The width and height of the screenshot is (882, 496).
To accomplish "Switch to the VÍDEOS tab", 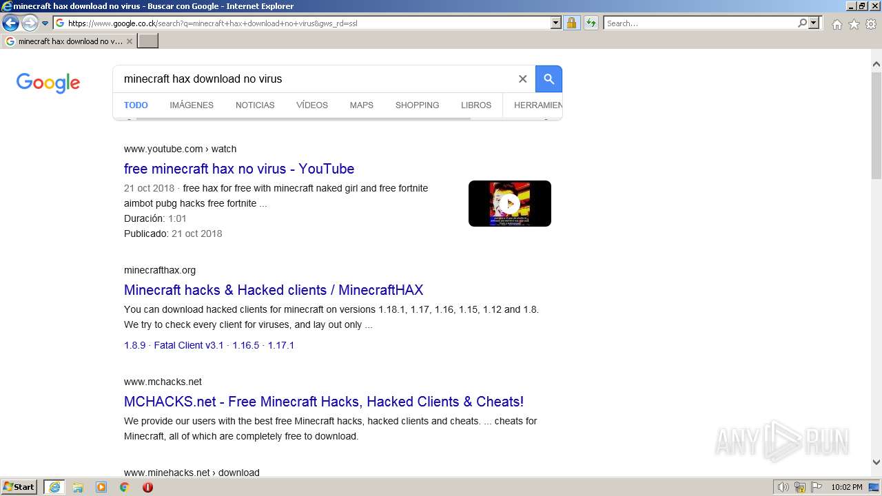I will coord(312,105).
